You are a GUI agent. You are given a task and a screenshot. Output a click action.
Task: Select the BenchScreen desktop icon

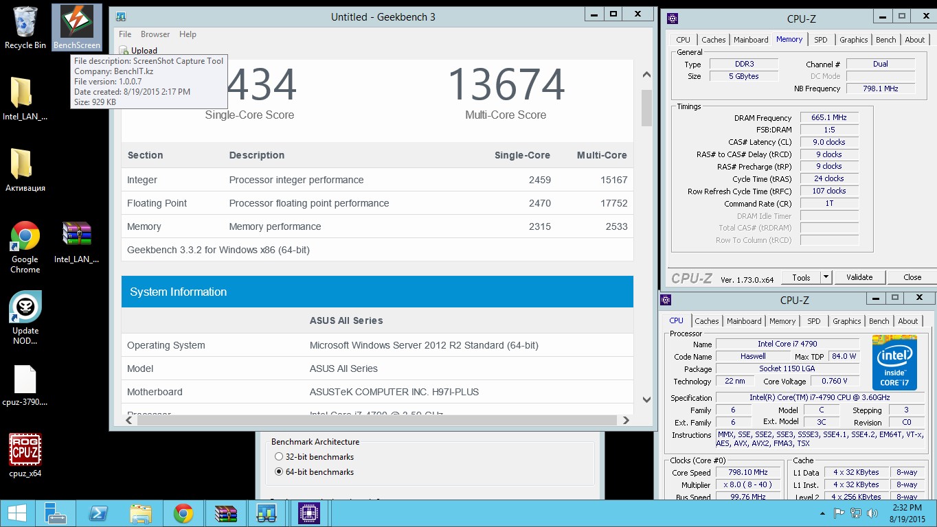point(77,27)
